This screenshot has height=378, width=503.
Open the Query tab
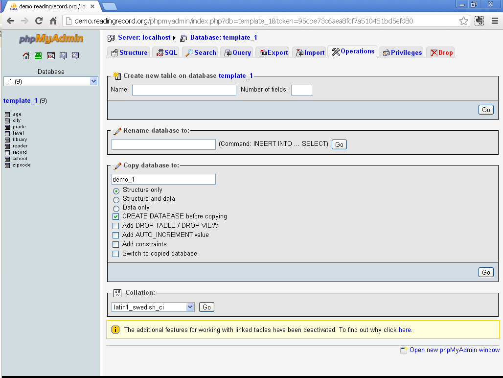[238, 52]
